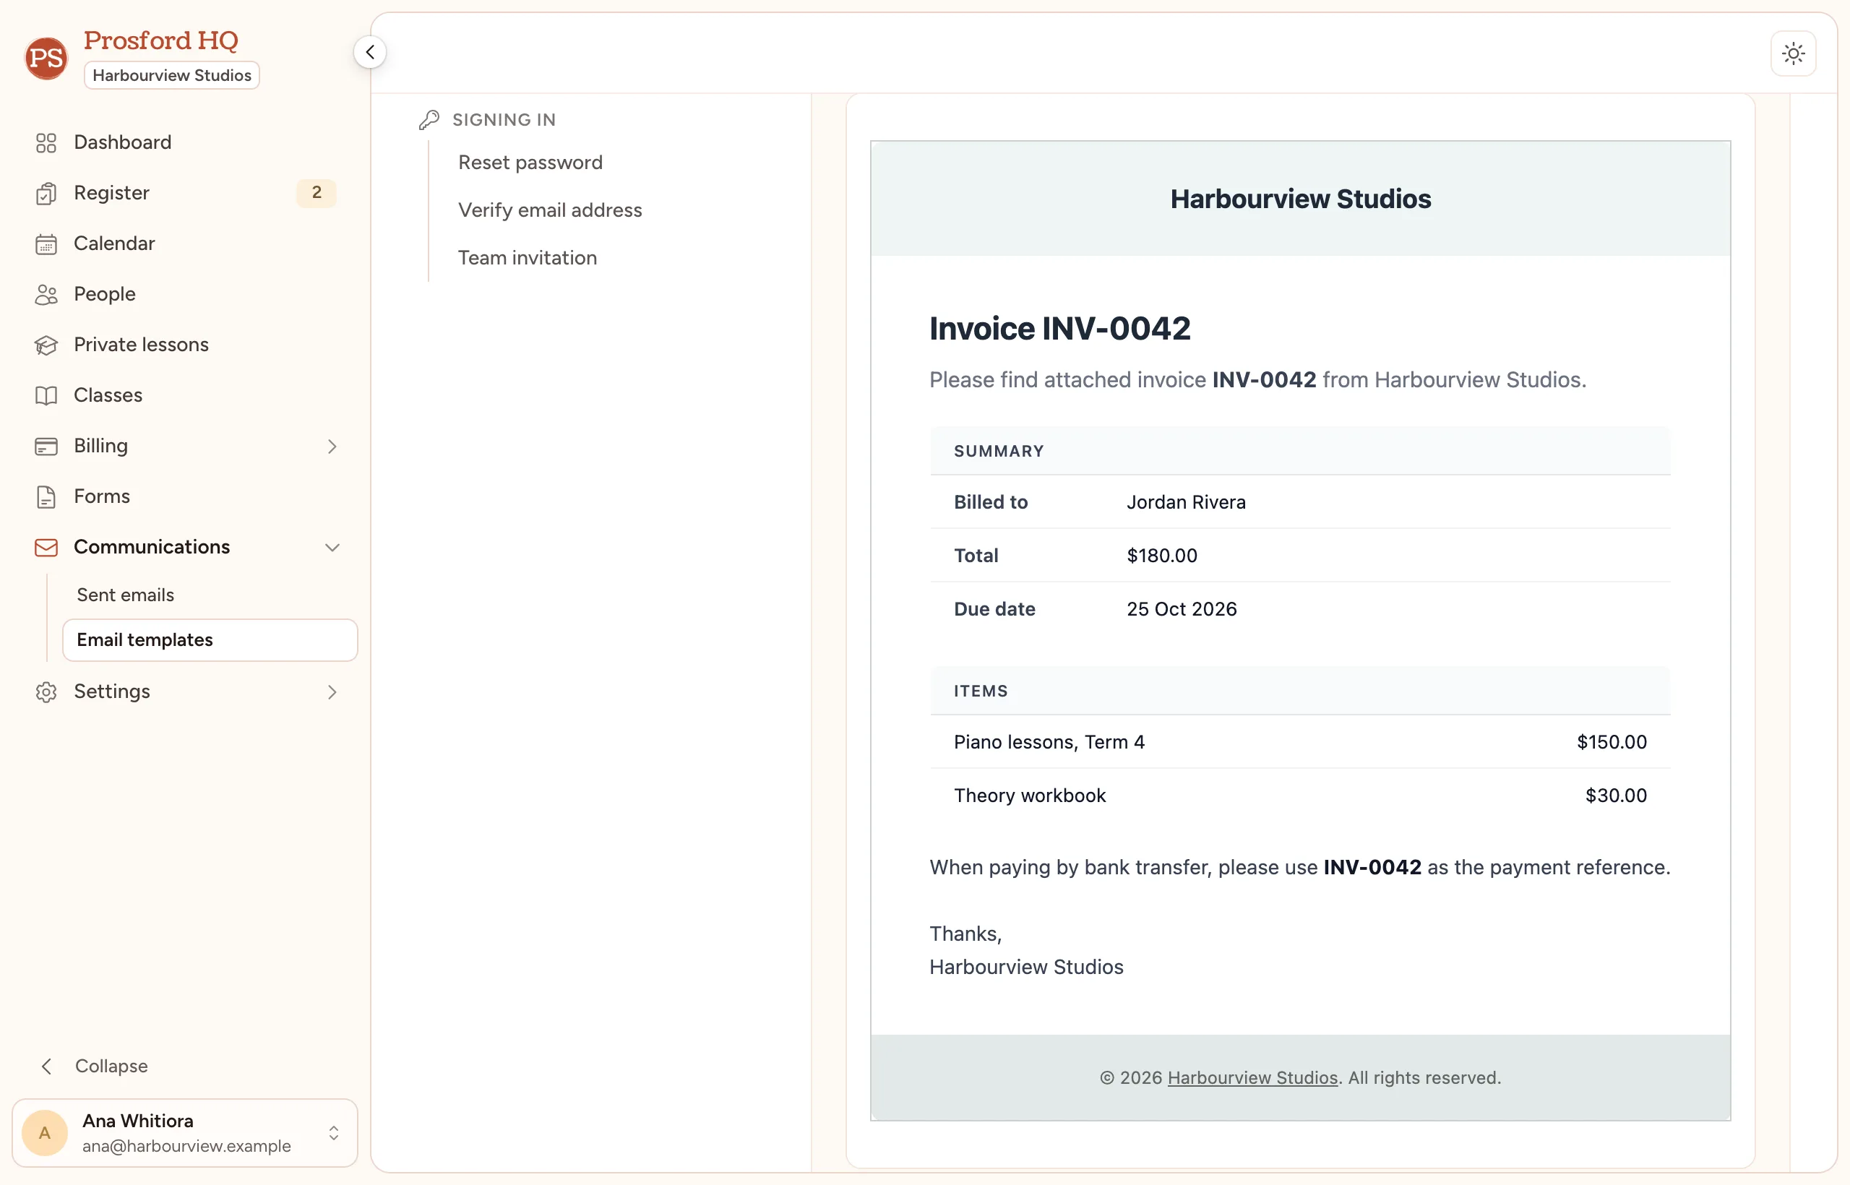The image size is (1850, 1185).
Task: Open the Ana Whitiora account switcher arrows
Action: (x=333, y=1133)
